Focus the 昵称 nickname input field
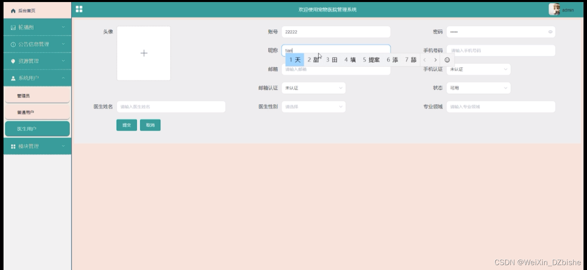The image size is (587, 270). (336, 50)
